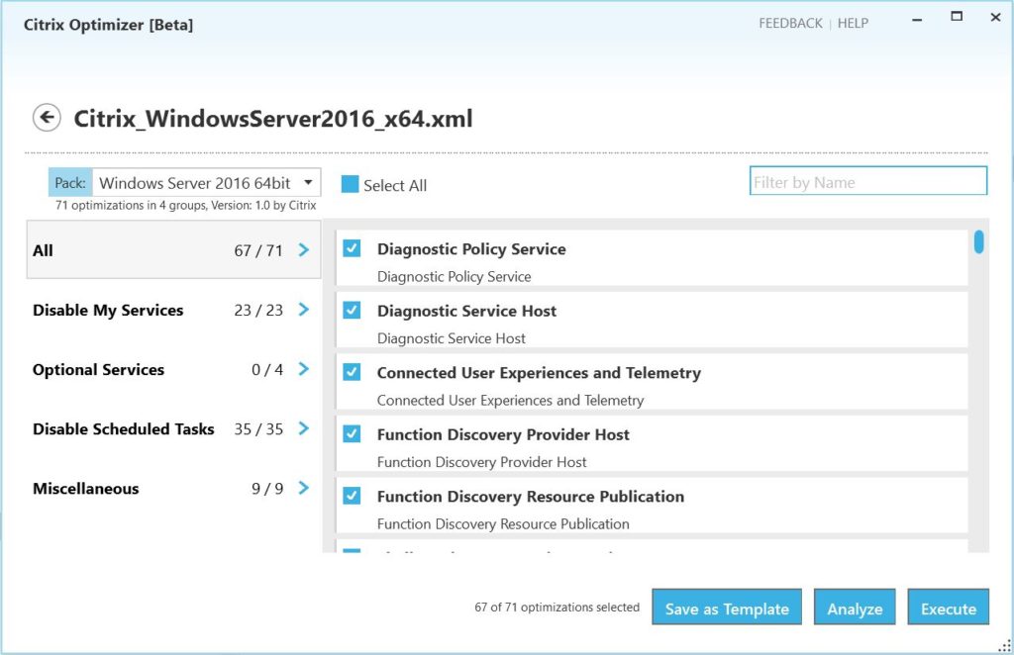Uncheck Function Discovery Provider Host
This screenshot has width=1014, height=655.
[352, 433]
